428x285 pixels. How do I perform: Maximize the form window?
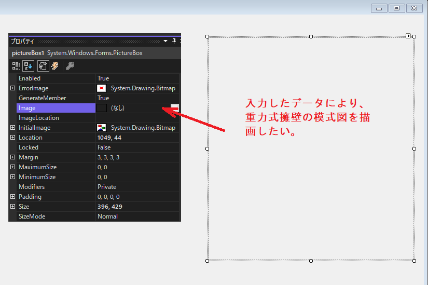point(396,8)
